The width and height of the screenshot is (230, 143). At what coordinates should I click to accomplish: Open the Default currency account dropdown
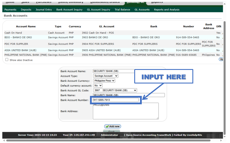[x=98, y=86]
